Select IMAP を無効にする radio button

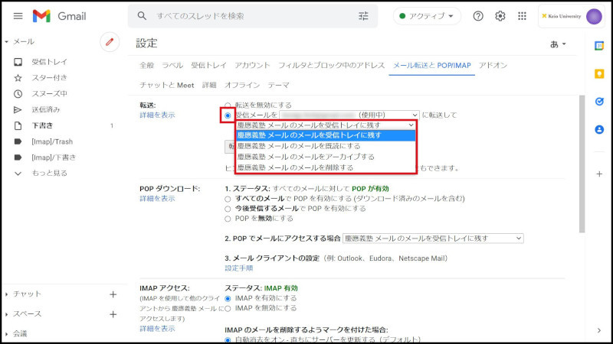(228, 308)
